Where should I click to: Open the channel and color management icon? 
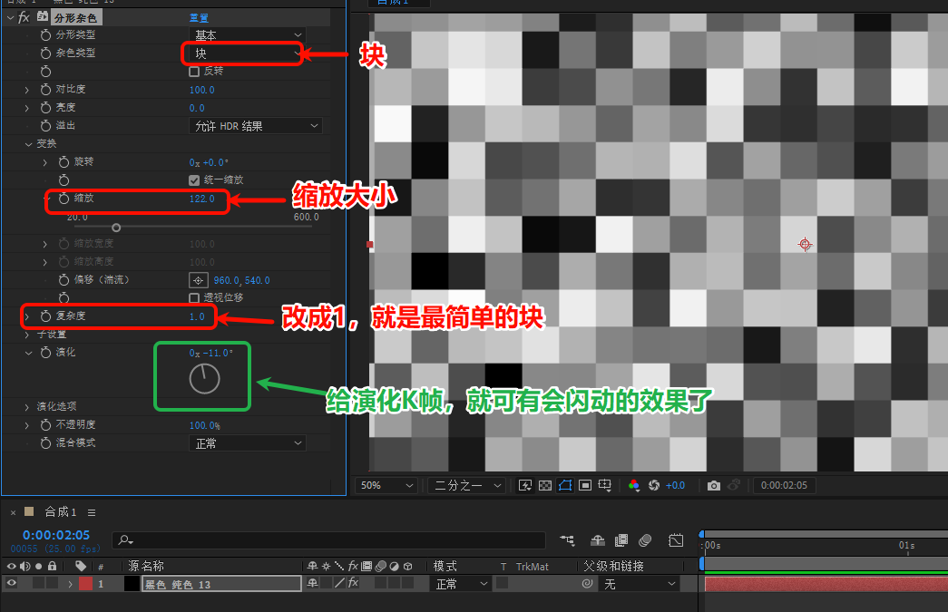pos(635,485)
